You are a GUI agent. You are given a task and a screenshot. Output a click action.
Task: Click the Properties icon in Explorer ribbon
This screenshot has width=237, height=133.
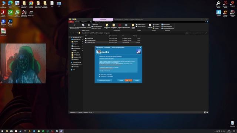click(150, 26)
